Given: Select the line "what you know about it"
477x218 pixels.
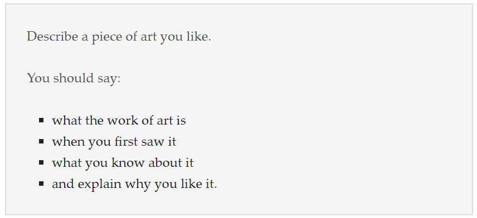Looking at the screenshot, I should click(123, 163).
